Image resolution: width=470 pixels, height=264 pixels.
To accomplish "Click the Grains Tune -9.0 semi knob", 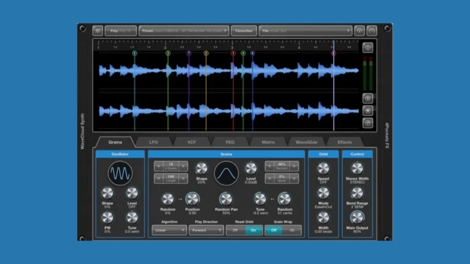I will (x=260, y=199).
